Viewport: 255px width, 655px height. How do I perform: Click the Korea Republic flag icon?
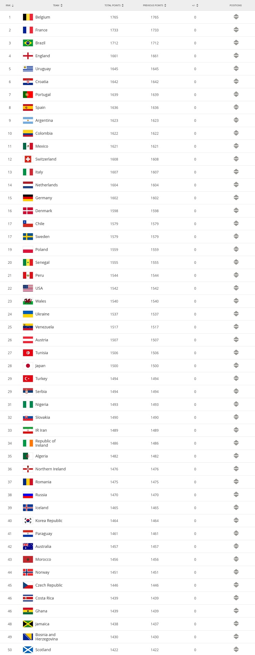28,521
